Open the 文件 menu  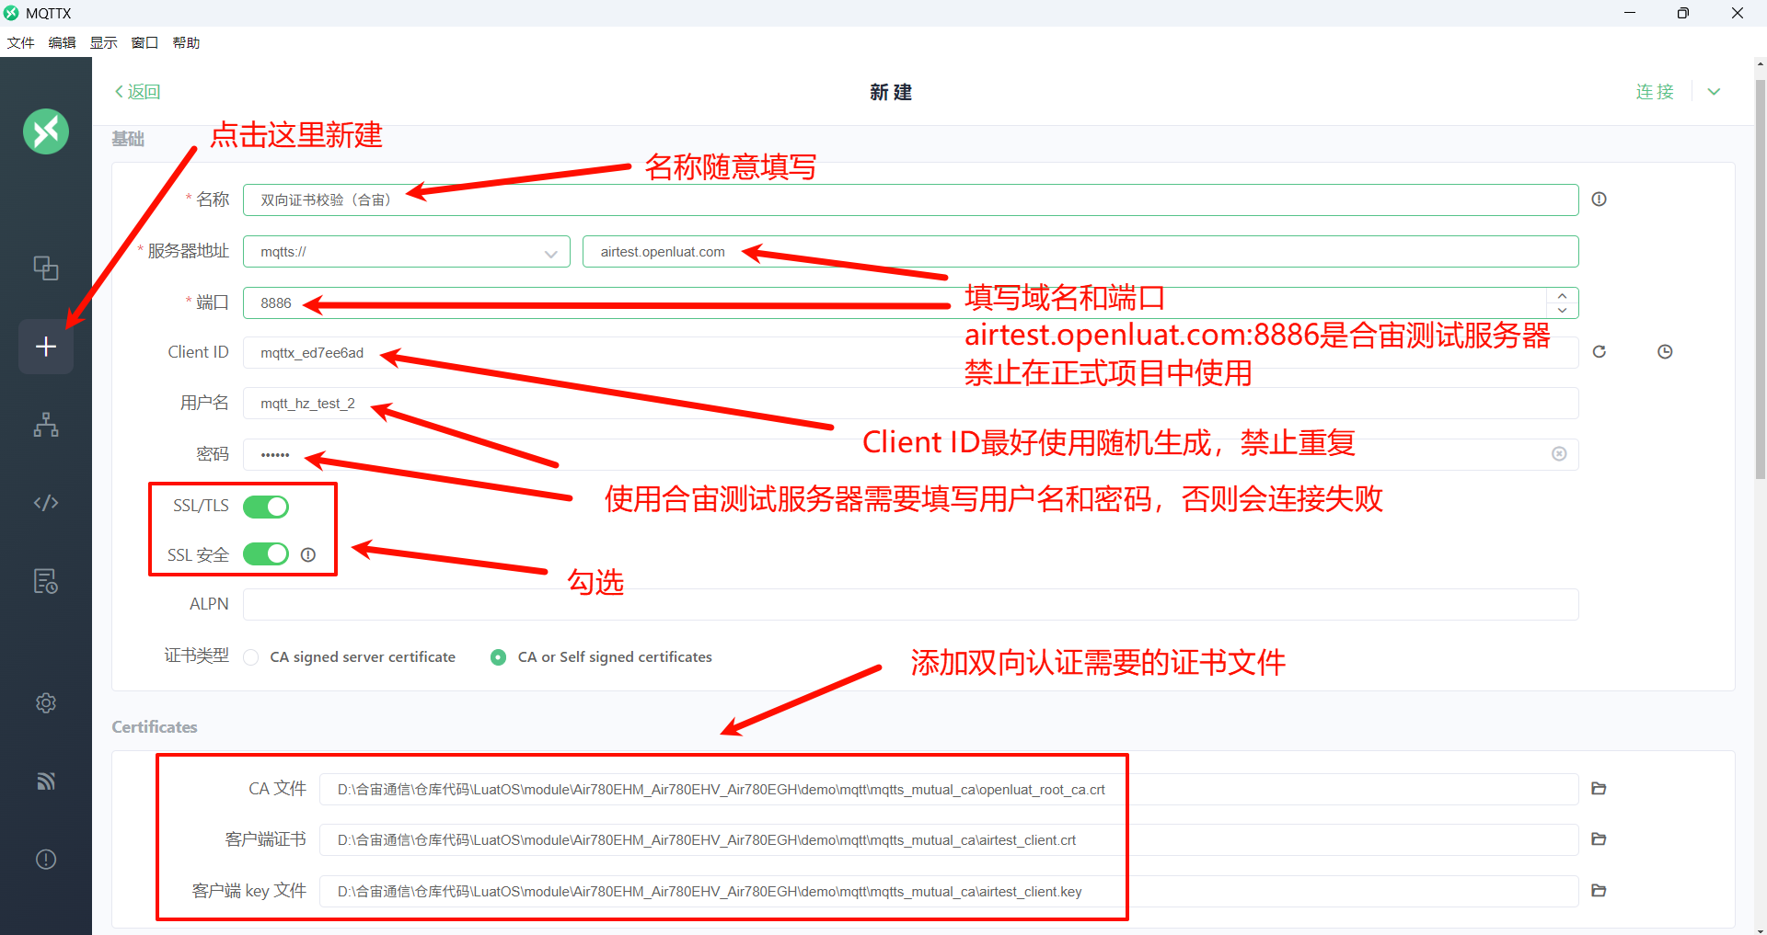click(20, 43)
